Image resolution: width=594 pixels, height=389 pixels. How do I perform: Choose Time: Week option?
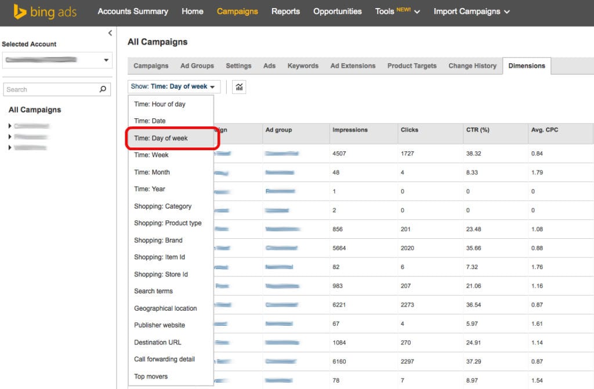[x=171, y=155]
